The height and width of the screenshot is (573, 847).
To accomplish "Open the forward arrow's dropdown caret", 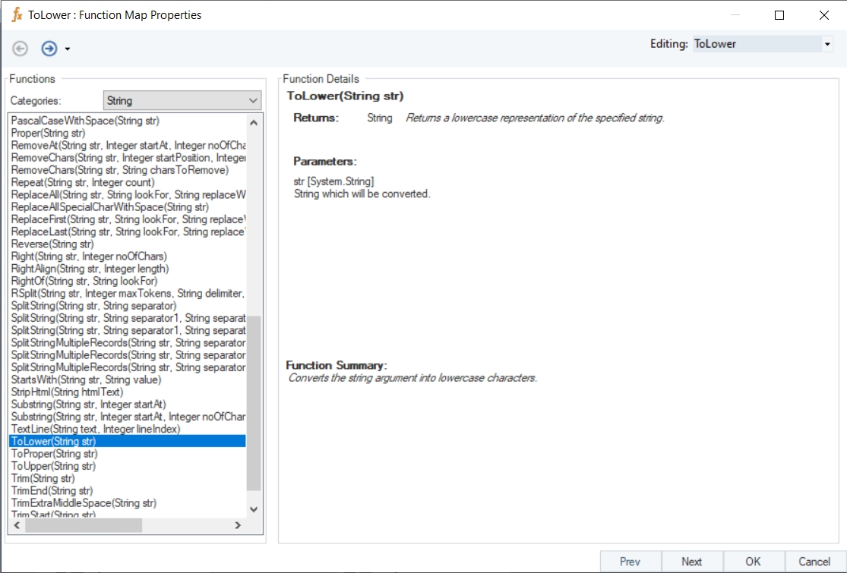I will tap(68, 50).
